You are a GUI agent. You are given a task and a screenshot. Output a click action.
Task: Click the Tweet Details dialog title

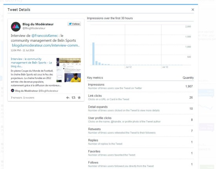[19, 10]
